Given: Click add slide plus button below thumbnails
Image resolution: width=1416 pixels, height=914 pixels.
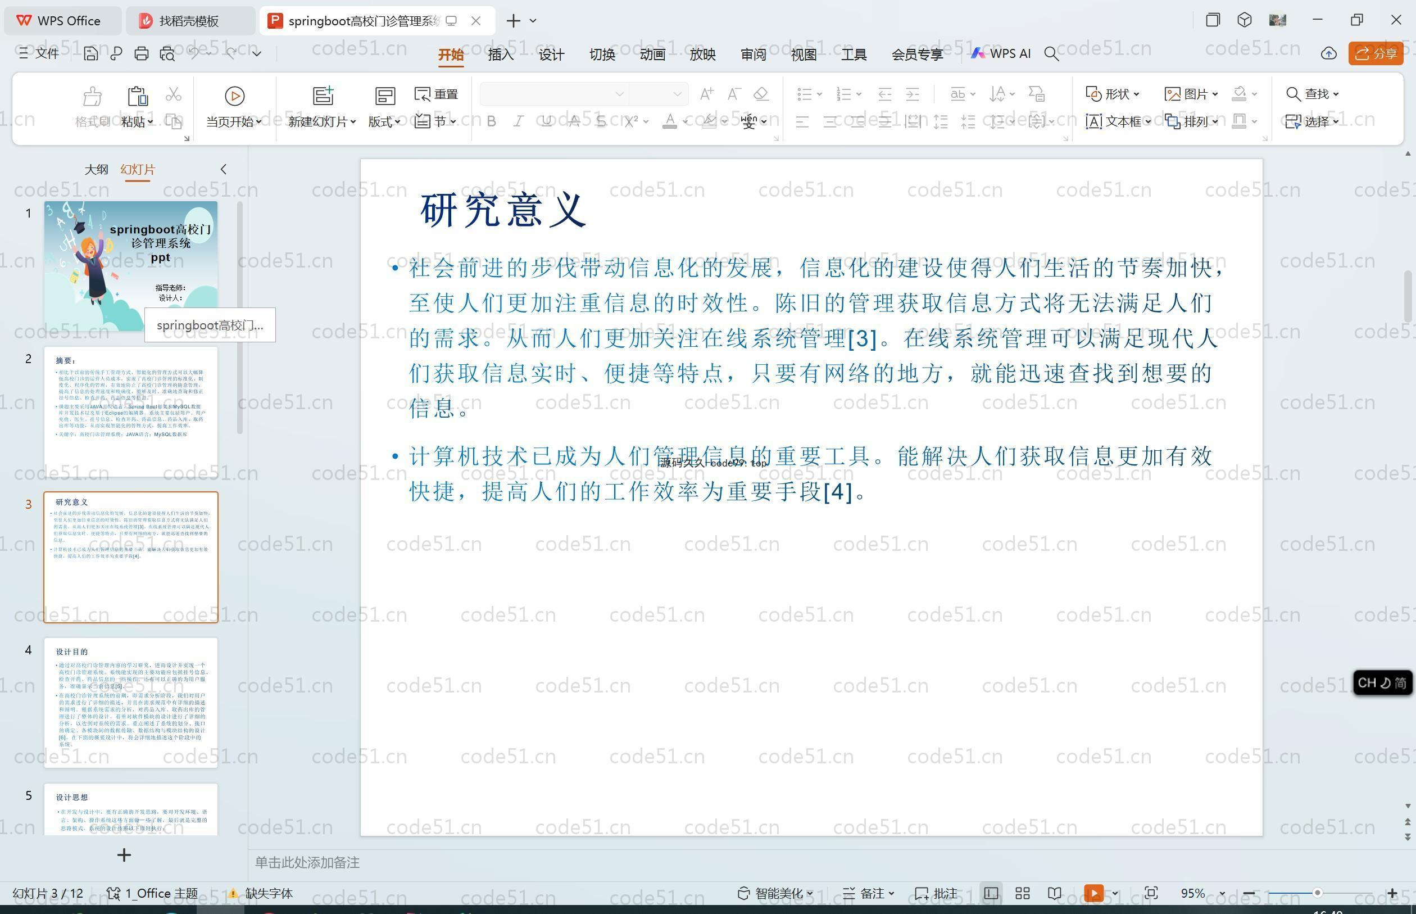Looking at the screenshot, I should [124, 854].
